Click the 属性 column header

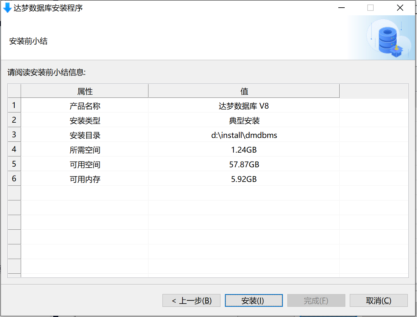[x=85, y=91]
